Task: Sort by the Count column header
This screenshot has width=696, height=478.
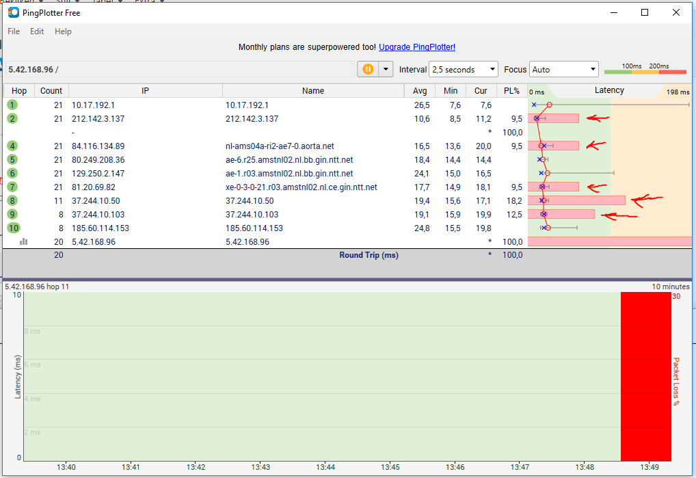Action: (51, 90)
